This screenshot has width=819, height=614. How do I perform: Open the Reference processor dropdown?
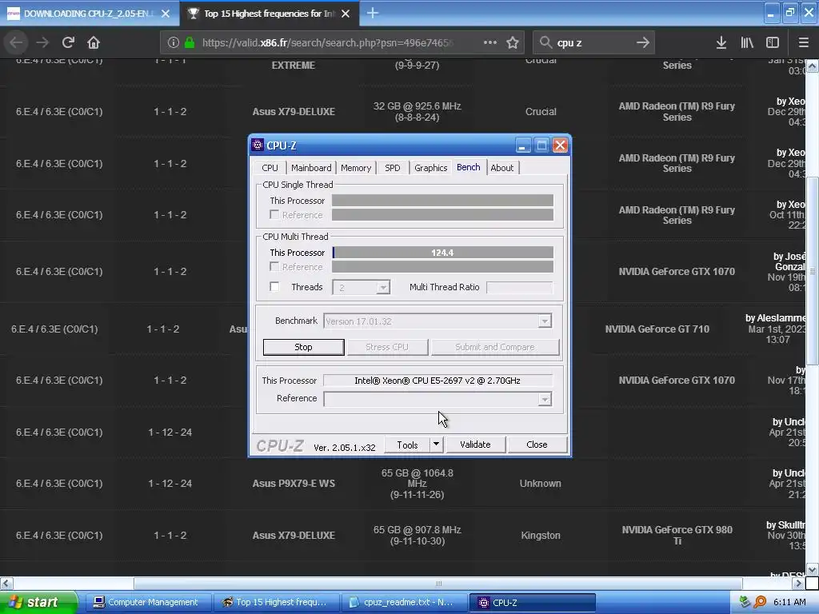coord(544,400)
